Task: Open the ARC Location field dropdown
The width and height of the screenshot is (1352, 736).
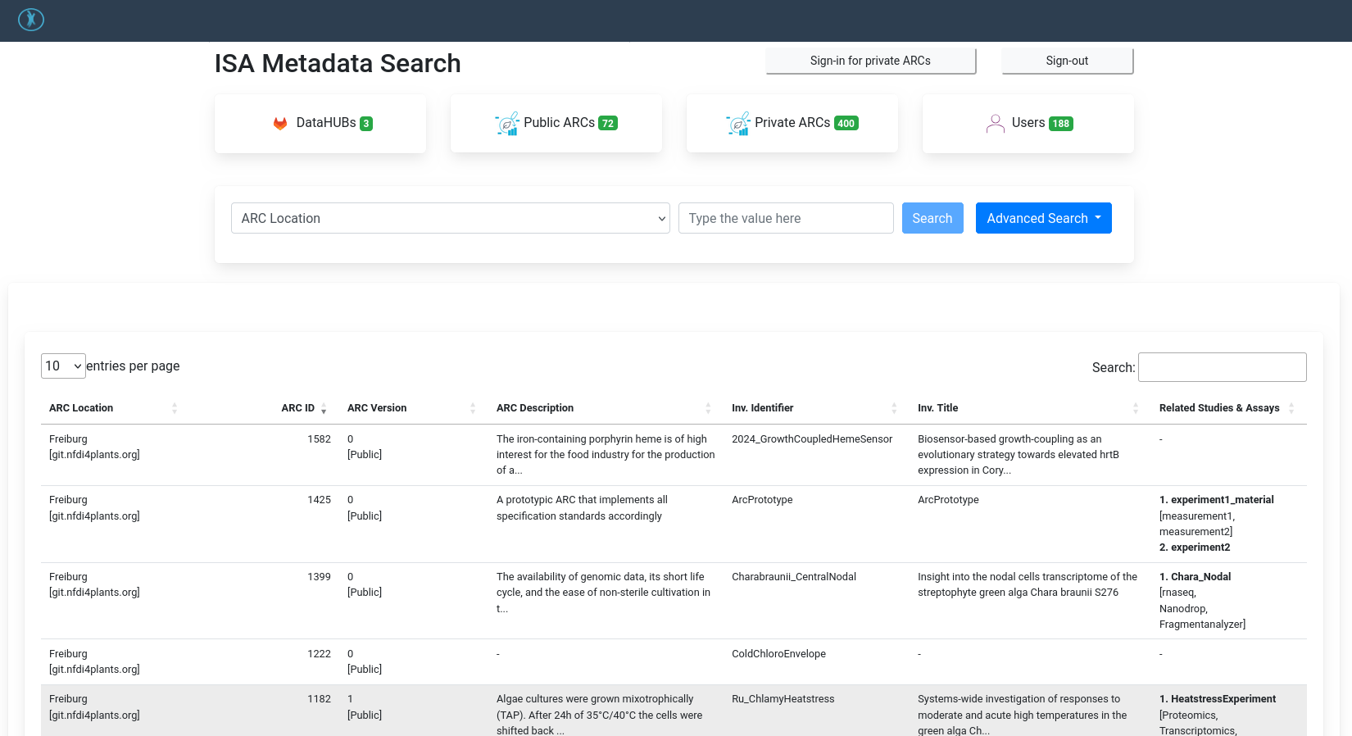Action: [x=451, y=218]
